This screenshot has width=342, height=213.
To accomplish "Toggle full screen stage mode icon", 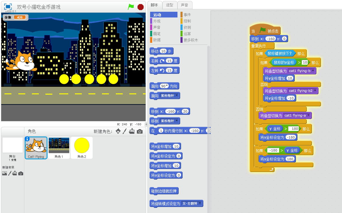I will (x=8, y=7).
